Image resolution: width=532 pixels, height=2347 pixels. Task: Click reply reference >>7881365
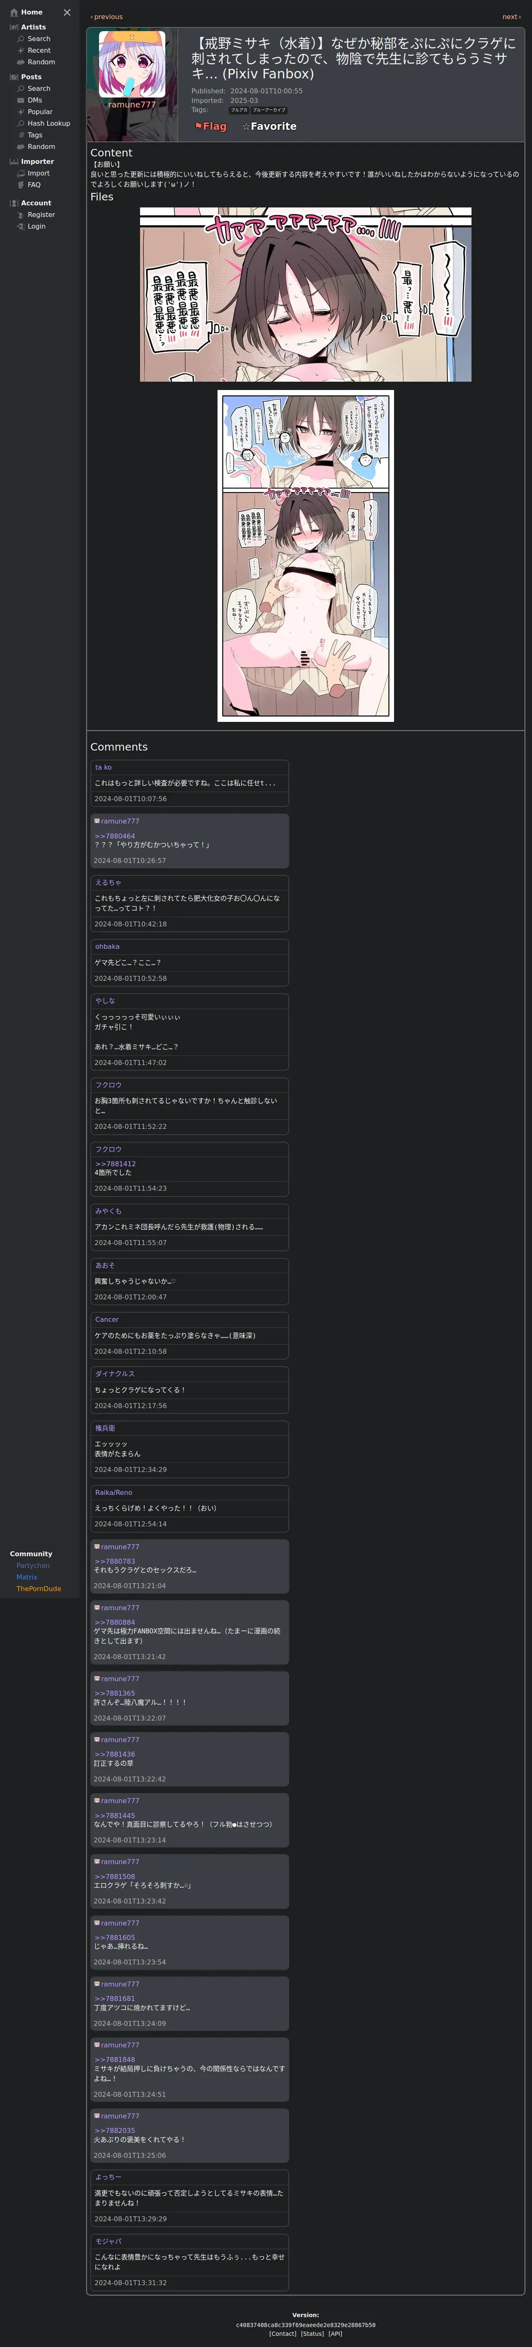click(x=115, y=1693)
